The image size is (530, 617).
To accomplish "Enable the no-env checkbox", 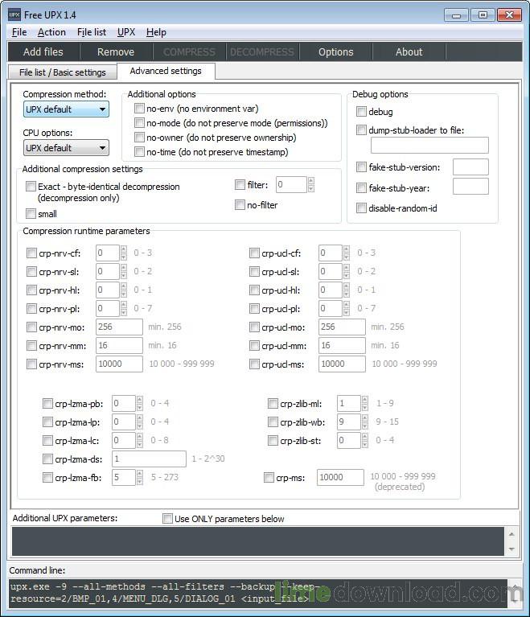I will coord(140,109).
